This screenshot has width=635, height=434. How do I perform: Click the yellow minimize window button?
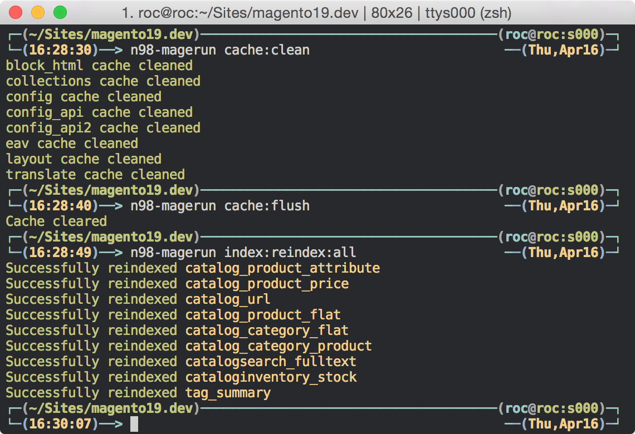[x=38, y=12]
